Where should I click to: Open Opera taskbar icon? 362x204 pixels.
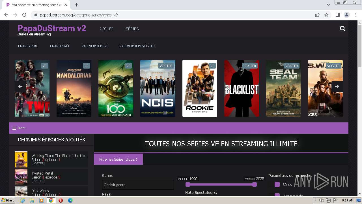(61, 200)
